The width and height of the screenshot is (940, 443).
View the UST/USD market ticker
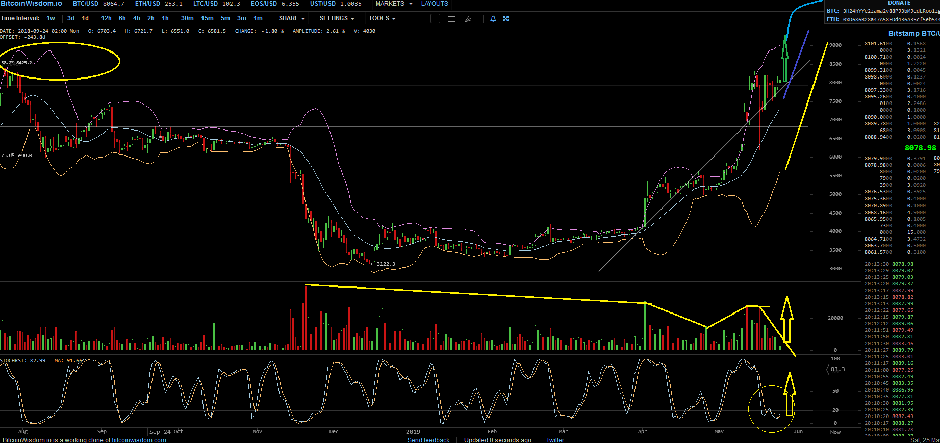tap(336, 4)
